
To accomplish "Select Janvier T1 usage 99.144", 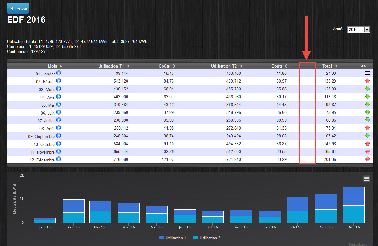I will click(x=122, y=73).
